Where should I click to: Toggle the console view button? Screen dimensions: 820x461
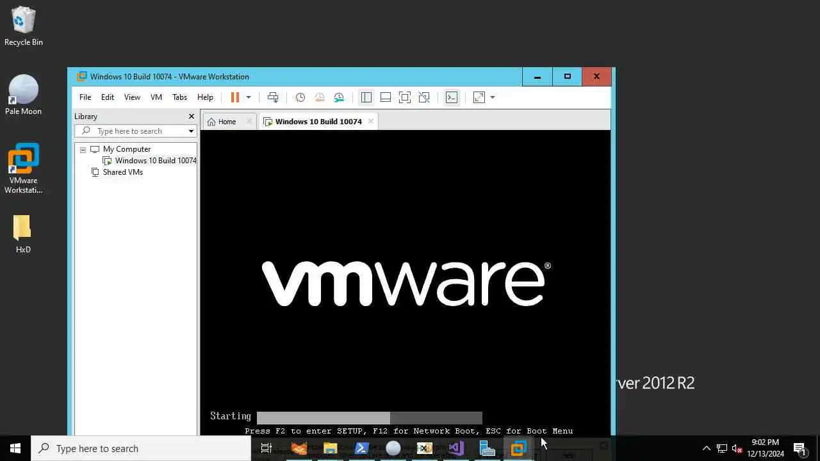[x=452, y=97]
